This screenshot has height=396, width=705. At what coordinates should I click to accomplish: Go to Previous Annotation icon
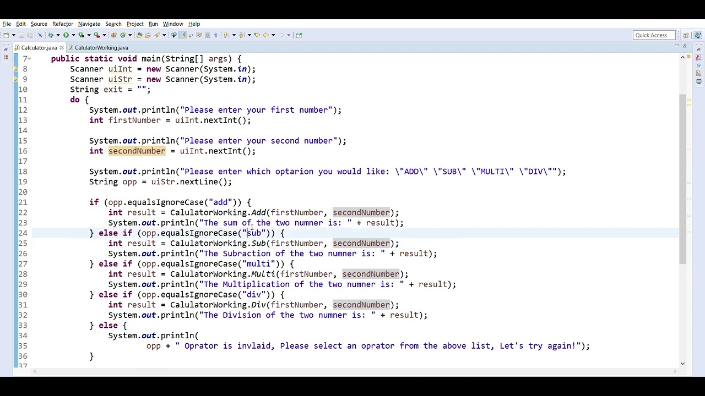pyautogui.click(x=242, y=35)
